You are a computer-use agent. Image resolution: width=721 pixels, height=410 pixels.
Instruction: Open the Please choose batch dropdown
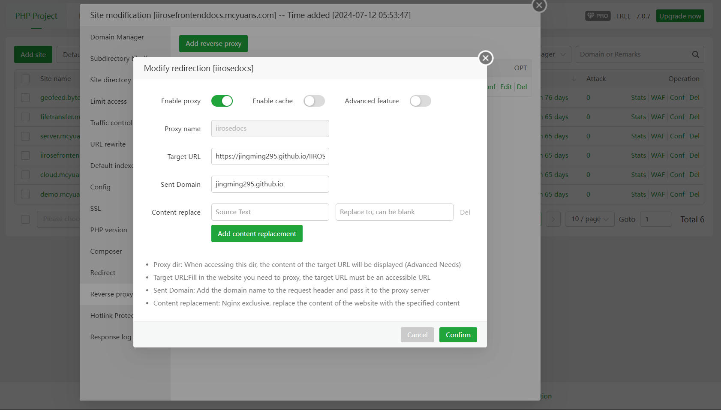coord(58,219)
